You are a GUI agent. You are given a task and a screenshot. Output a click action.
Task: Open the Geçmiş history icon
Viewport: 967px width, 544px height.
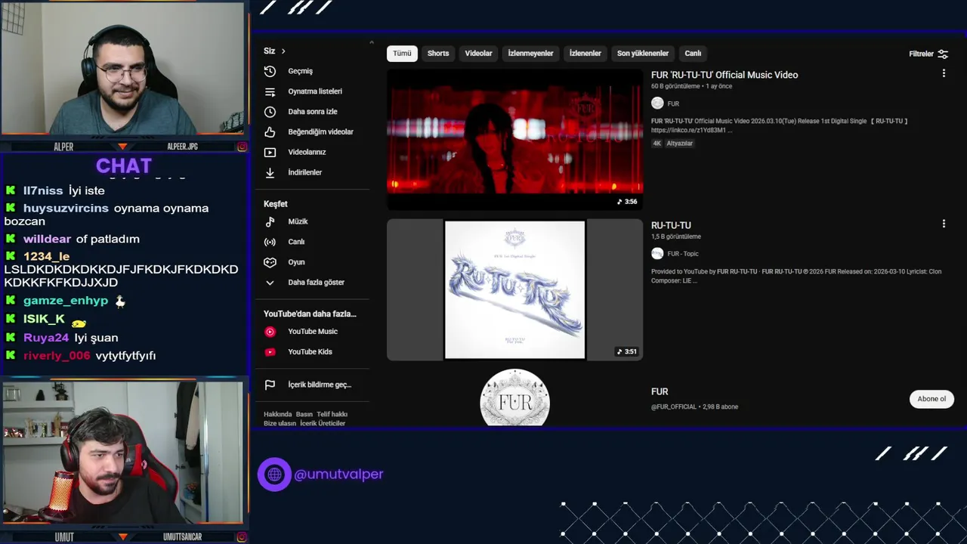(x=270, y=71)
